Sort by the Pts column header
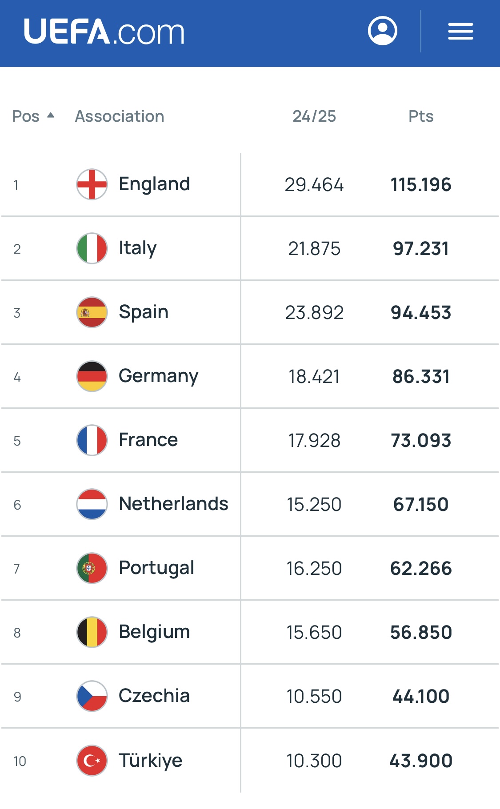Viewport: 500px width, 809px height. tap(420, 116)
